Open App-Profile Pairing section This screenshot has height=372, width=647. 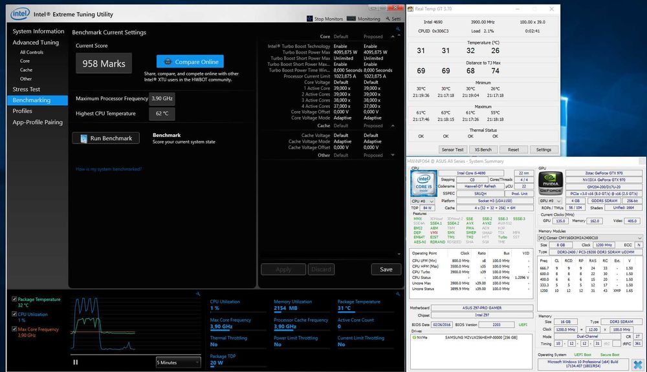(x=38, y=122)
